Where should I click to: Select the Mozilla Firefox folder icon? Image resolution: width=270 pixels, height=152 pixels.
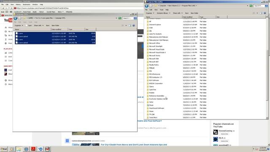[x=148, y=65]
